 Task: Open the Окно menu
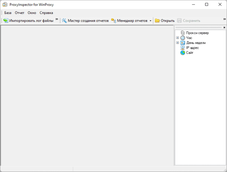click(32, 13)
